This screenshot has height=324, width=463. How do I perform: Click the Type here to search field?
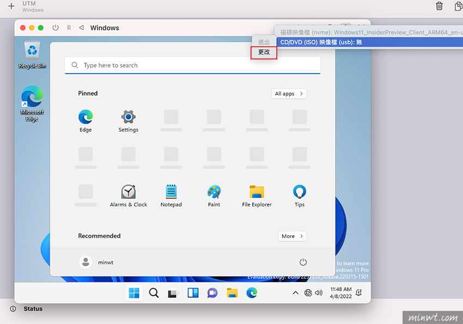[x=192, y=65]
